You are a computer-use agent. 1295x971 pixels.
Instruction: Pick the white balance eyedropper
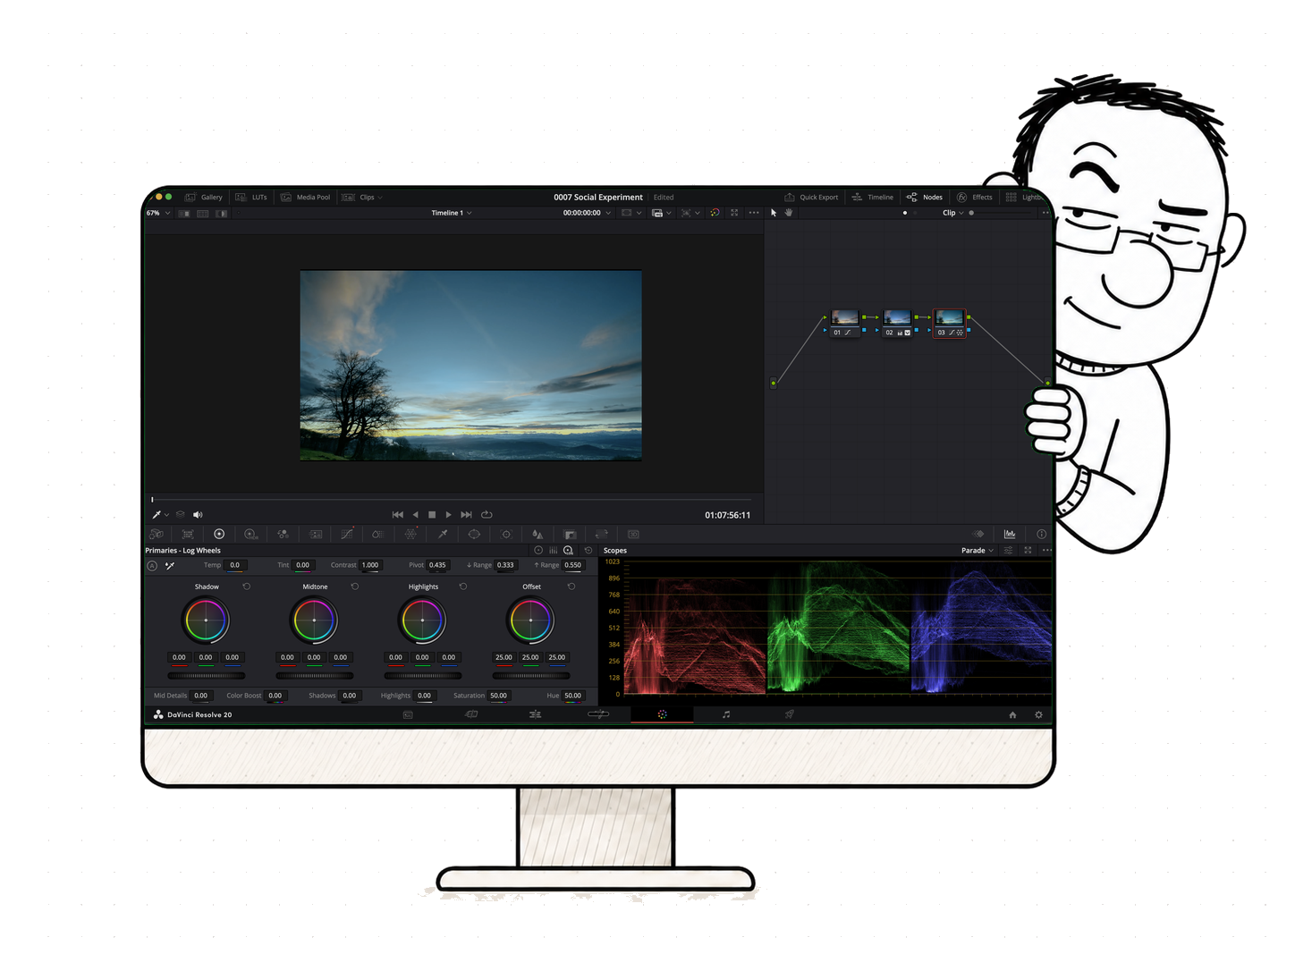point(169,565)
